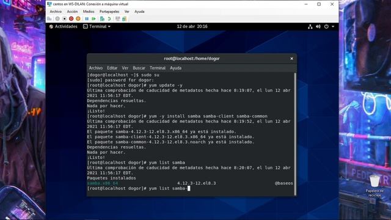This screenshot has height=220, width=391.
Task: Click the 'El paquete samba-client-4.12.3' line
Action: click(170, 137)
